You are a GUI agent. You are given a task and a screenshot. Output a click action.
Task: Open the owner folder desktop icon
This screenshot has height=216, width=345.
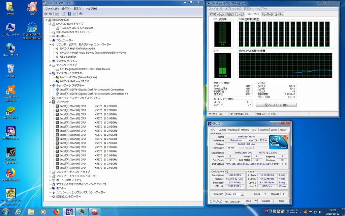pyautogui.click(x=10, y=9)
